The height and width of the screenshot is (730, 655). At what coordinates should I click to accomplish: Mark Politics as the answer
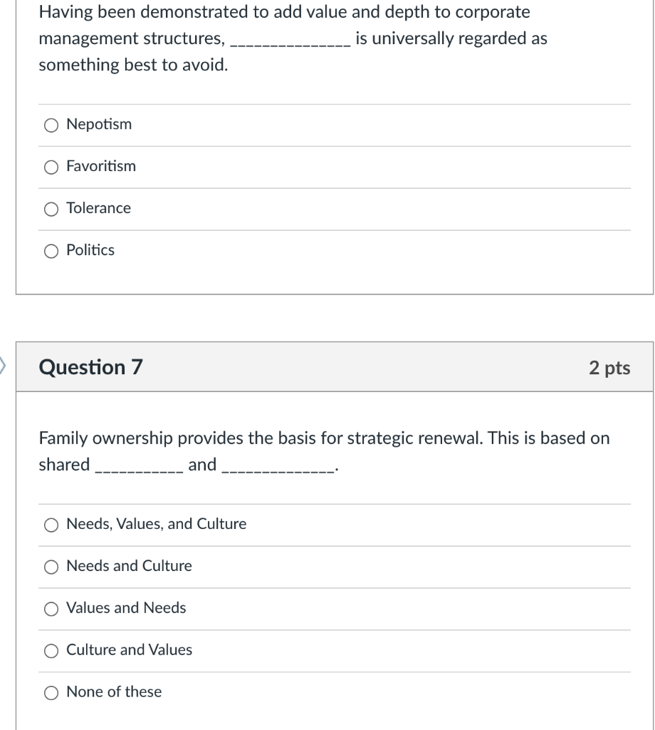coord(51,251)
